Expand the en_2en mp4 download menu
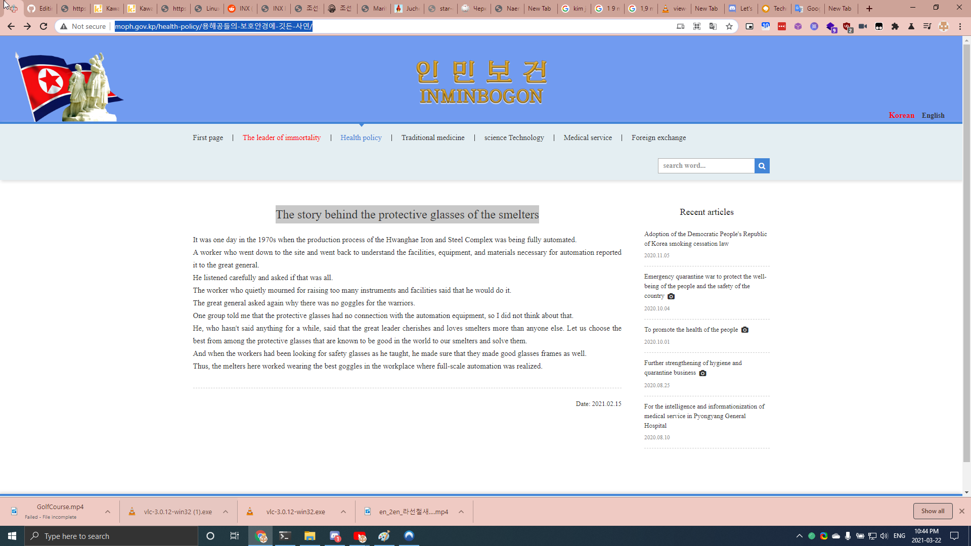This screenshot has width=971, height=546. point(461,512)
